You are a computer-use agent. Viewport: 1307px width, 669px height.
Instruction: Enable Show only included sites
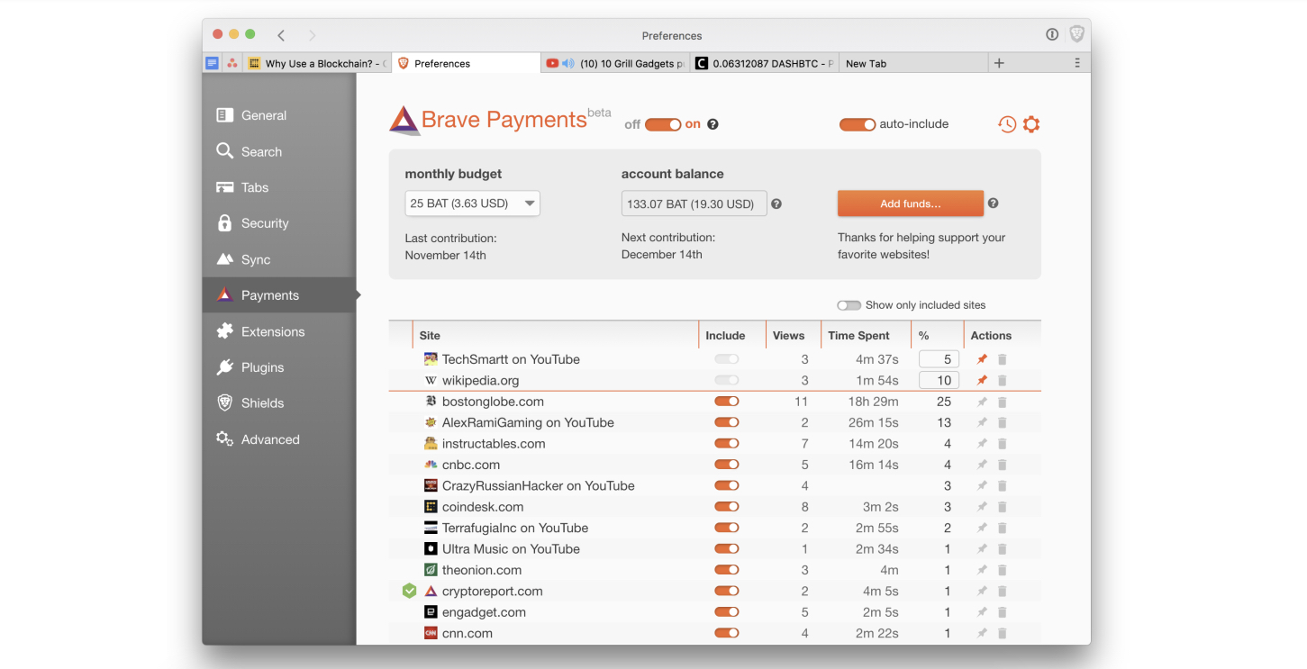click(848, 305)
